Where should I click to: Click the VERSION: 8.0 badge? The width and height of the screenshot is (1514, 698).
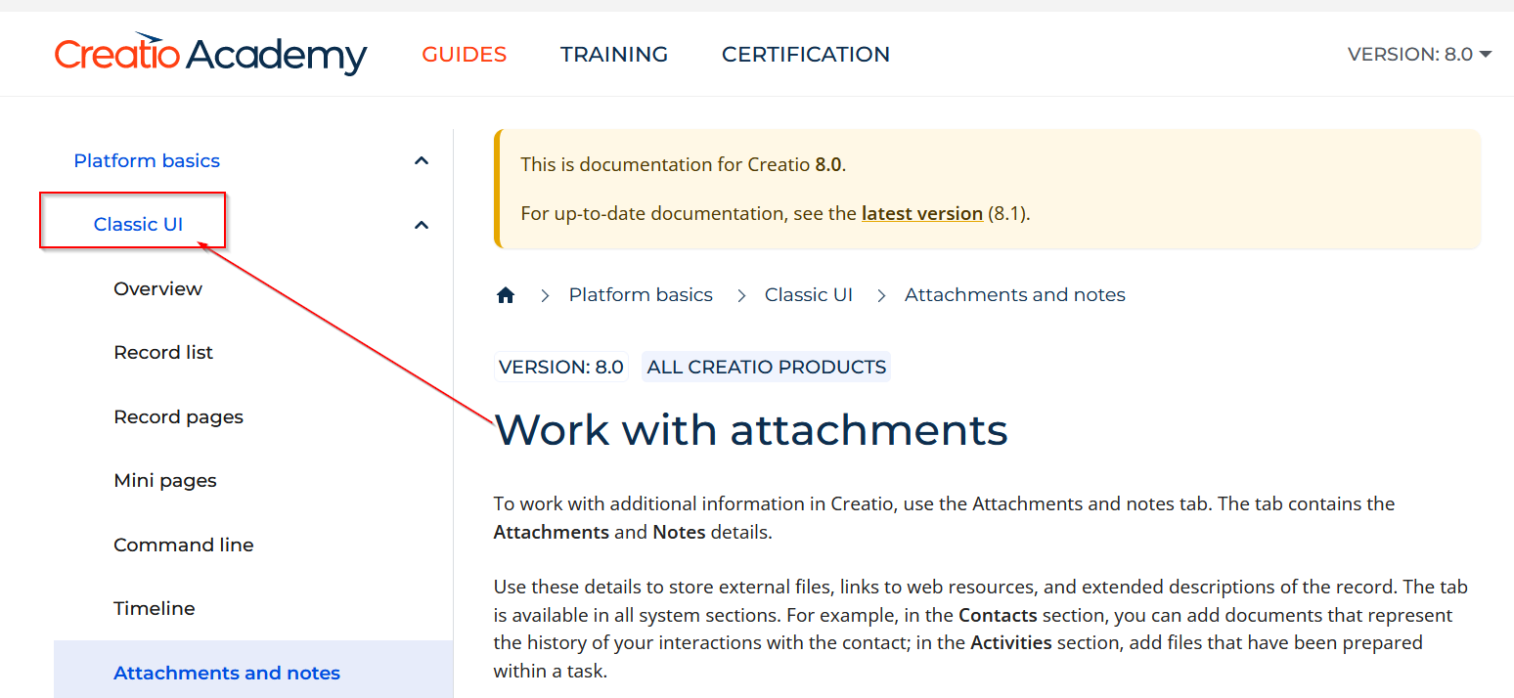pyautogui.click(x=561, y=367)
